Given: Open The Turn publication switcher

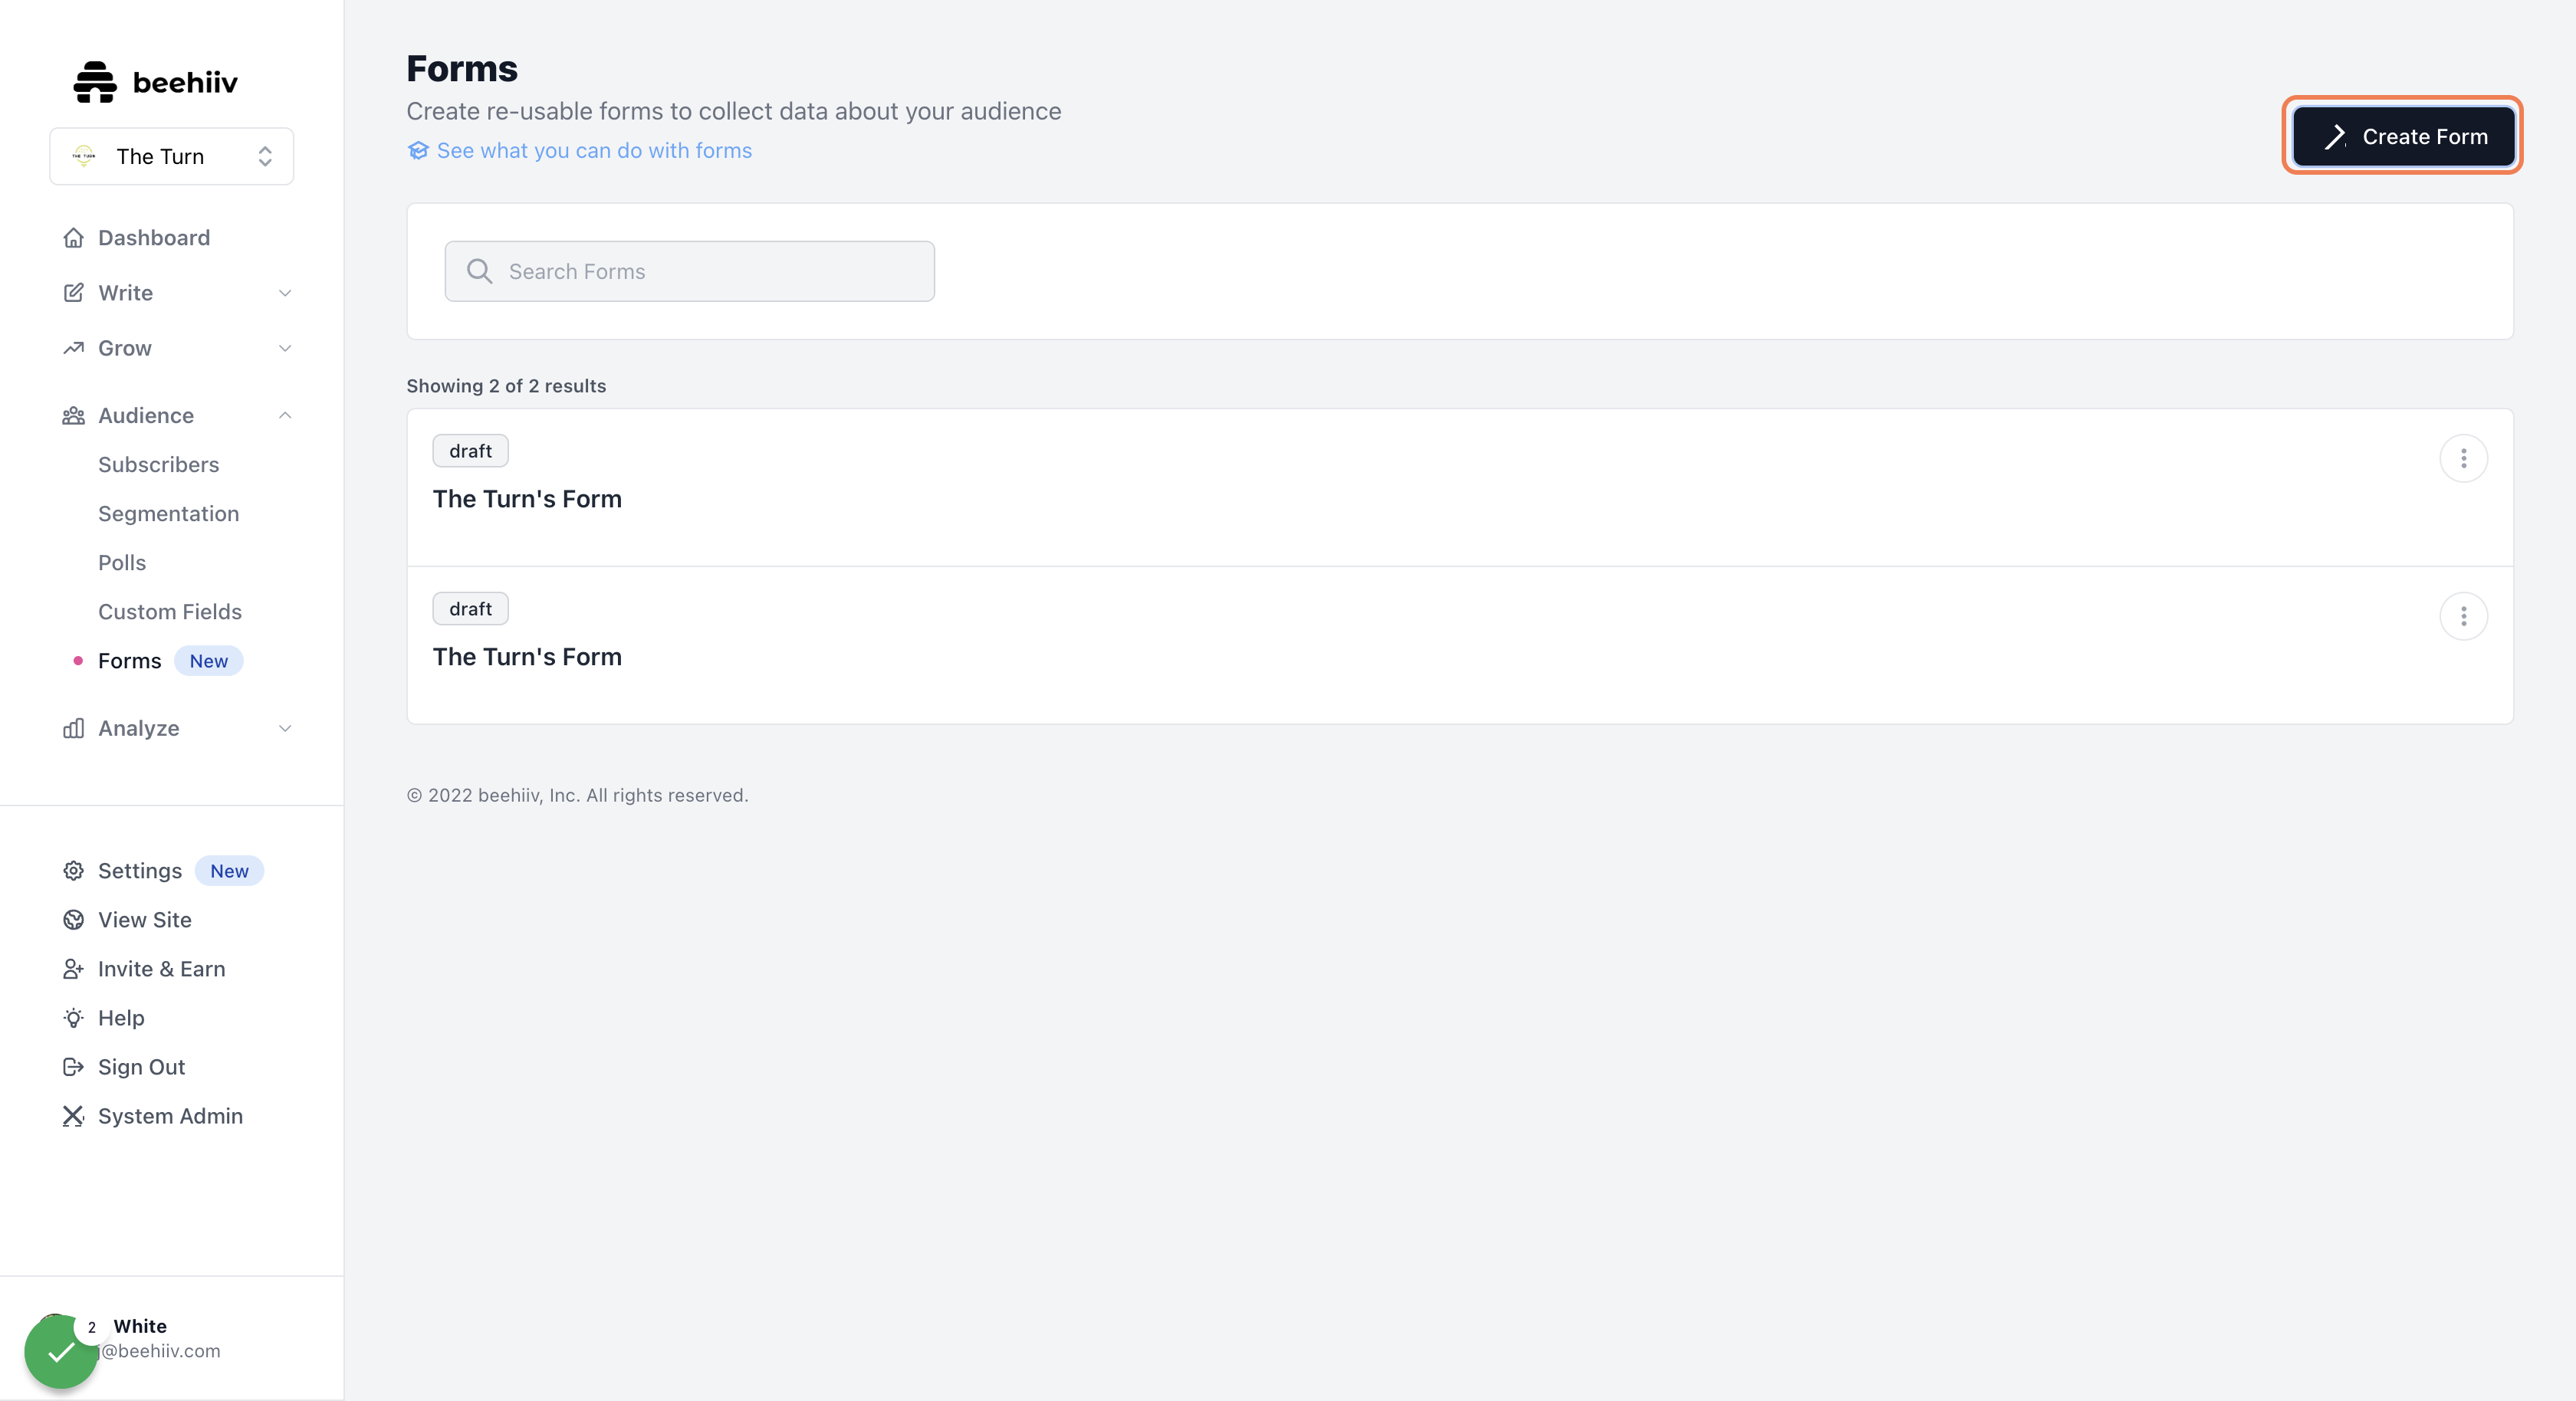Looking at the screenshot, I should tap(171, 156).
